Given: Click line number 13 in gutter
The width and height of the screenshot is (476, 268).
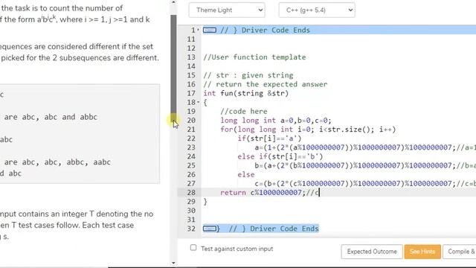Looking at the screenshot, I should tap(191, 57).
